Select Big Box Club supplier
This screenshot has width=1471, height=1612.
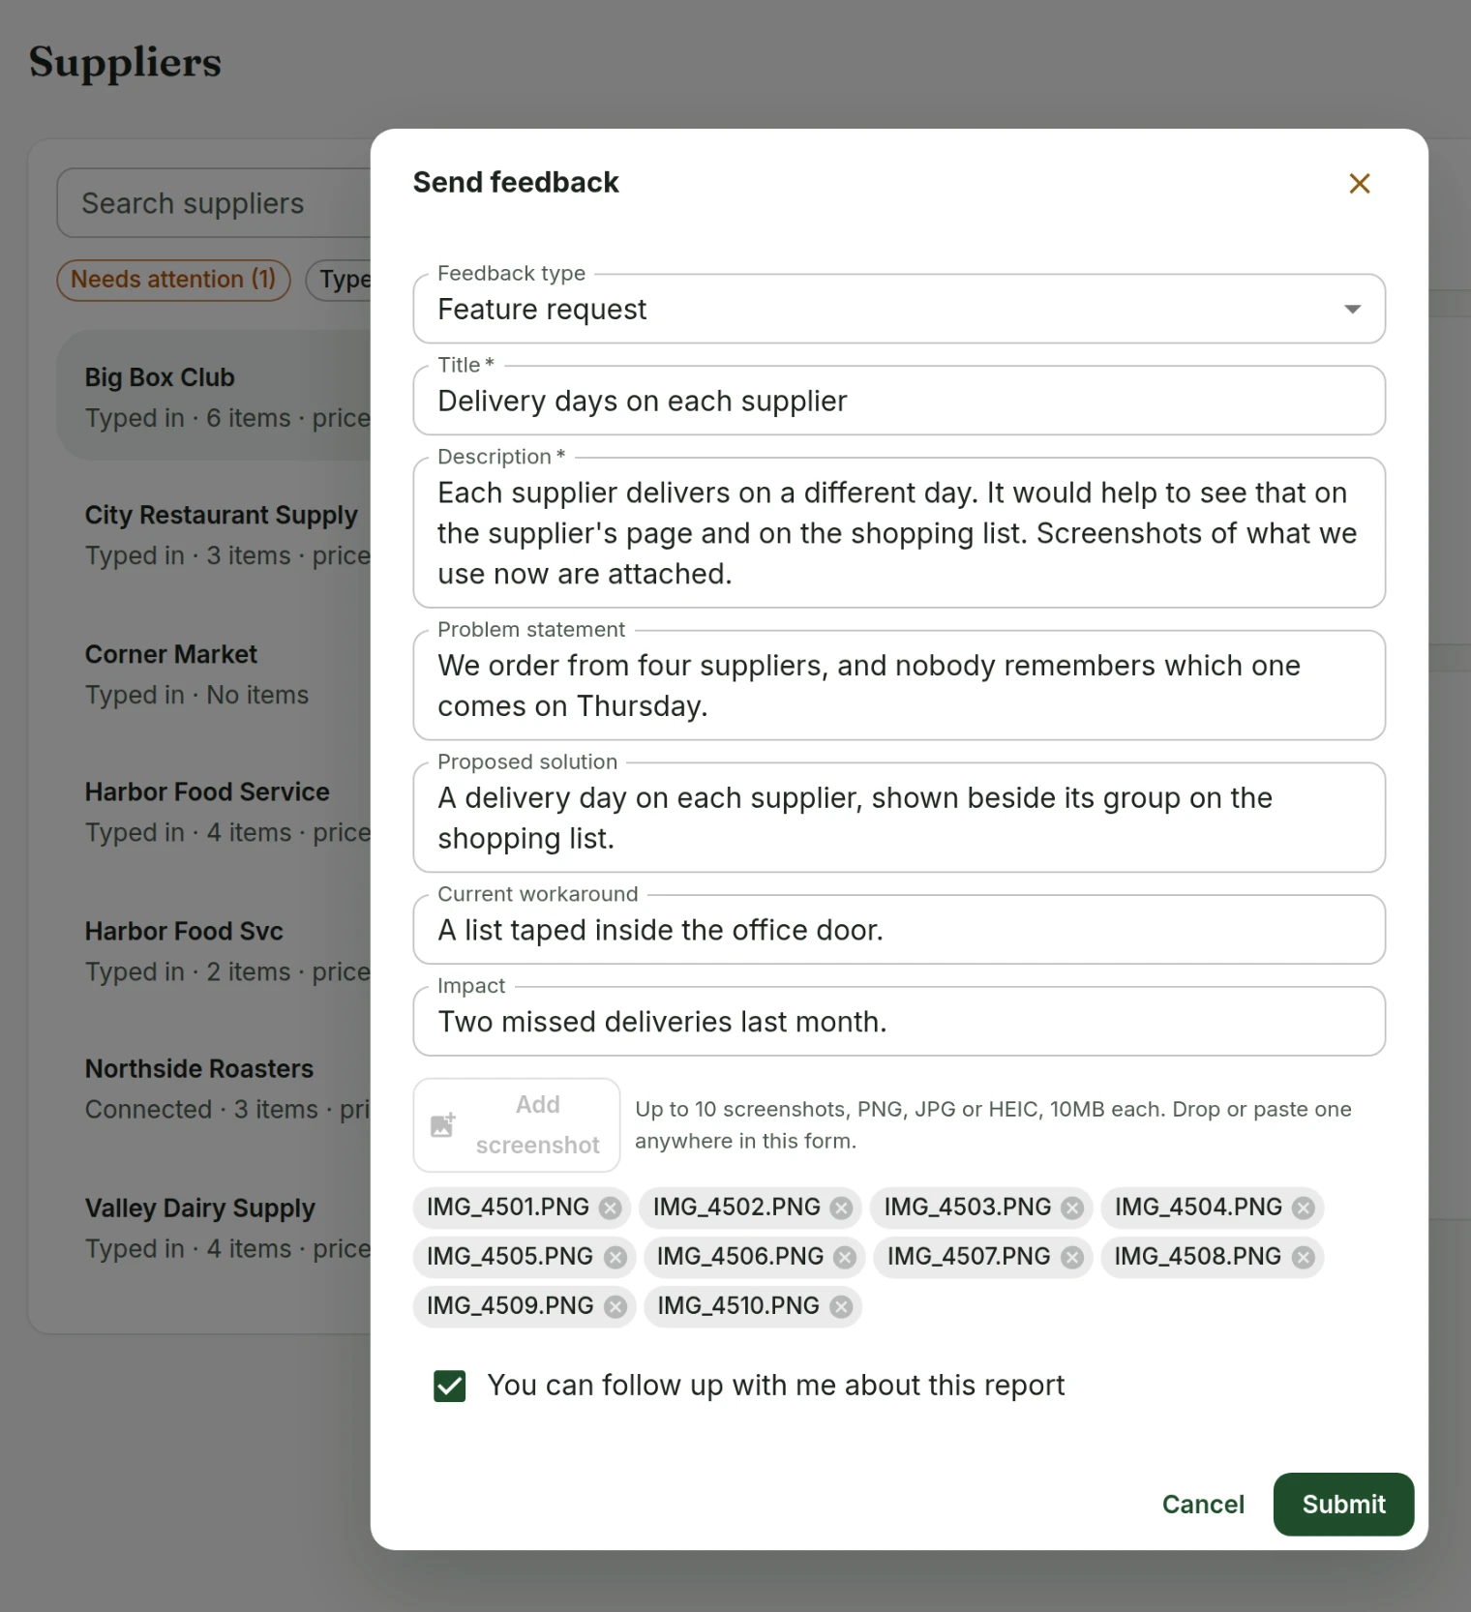215,397
